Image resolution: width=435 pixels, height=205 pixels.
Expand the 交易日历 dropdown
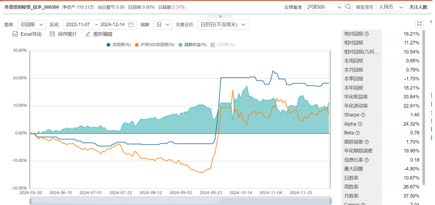pyautogui.click(x=223, y=25)
